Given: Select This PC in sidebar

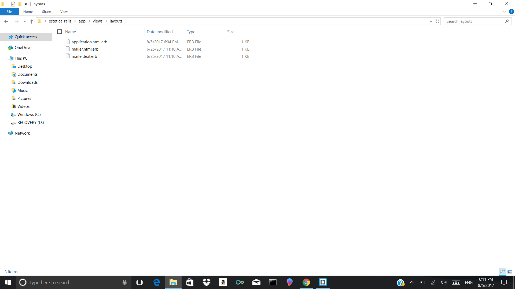Looking at the screenshot, I should (21, 58).
